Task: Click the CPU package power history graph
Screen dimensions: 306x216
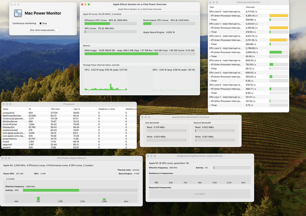Action: click(106, 81)
